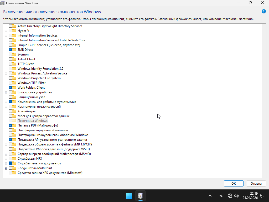Open Windows Start menu icon
The height and width of the screenshot is (202, 269).
tap(129, 196)
